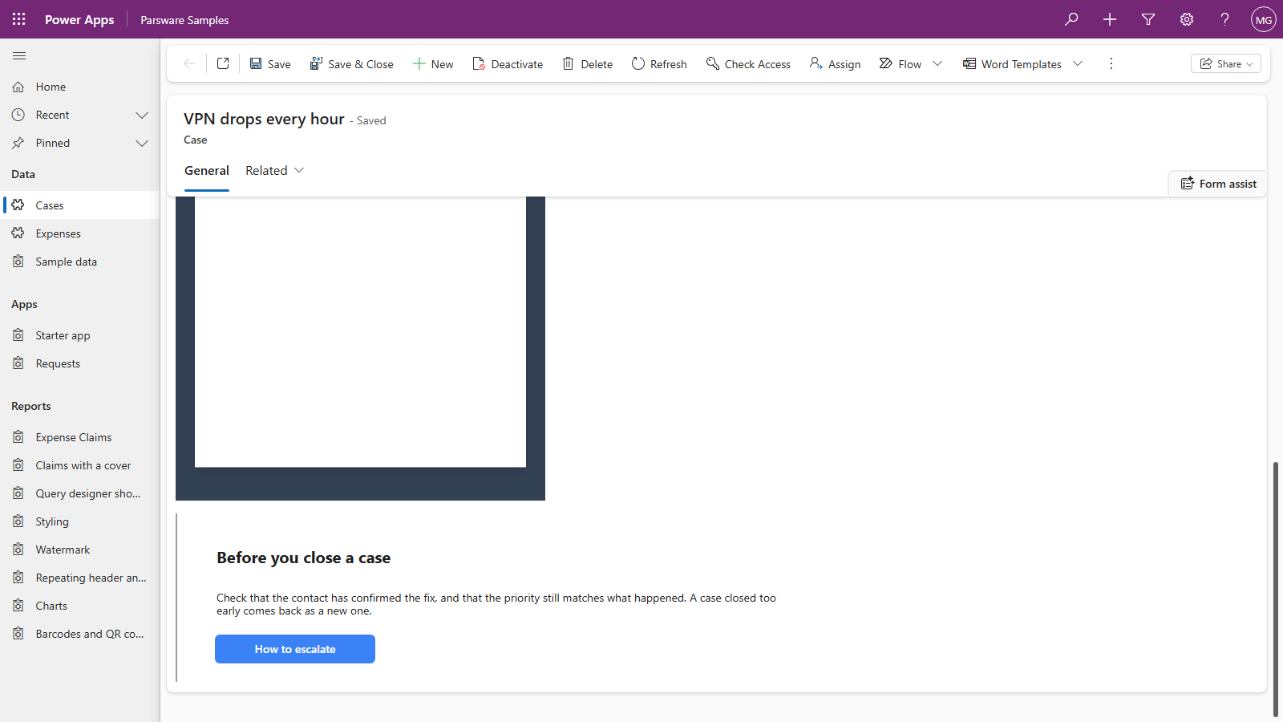Open the Related tab menu

[275, 170]
